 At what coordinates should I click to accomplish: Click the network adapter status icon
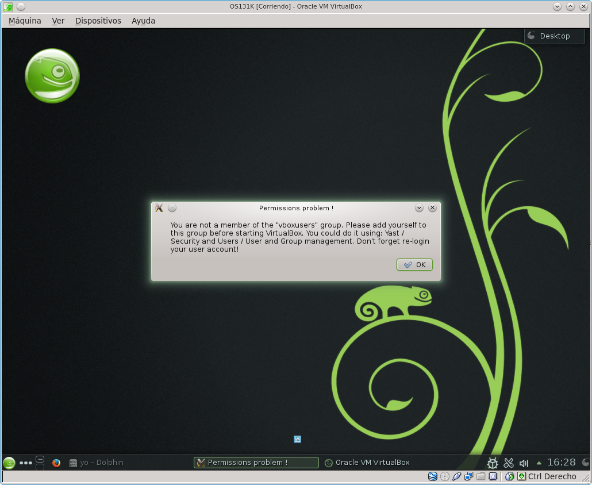click(469, 476)
